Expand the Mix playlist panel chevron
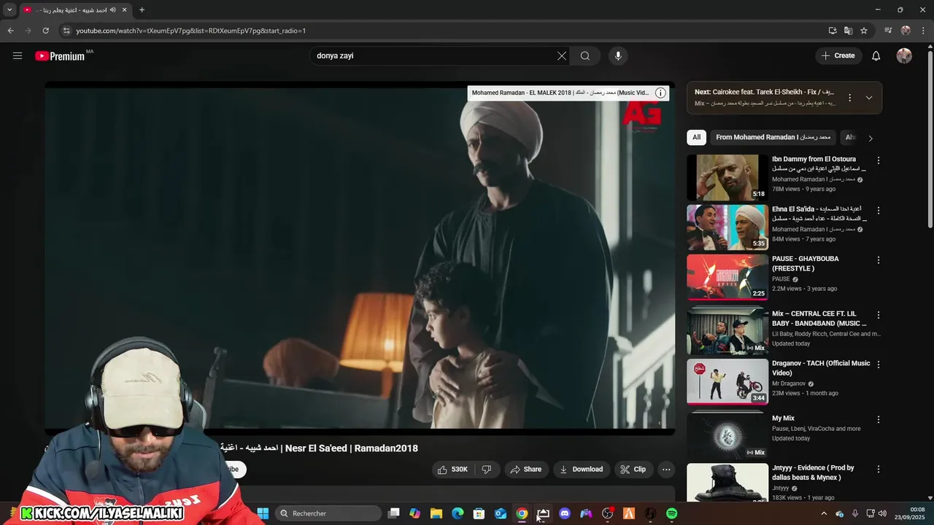The image size is (934, 525). coord(868,98)
